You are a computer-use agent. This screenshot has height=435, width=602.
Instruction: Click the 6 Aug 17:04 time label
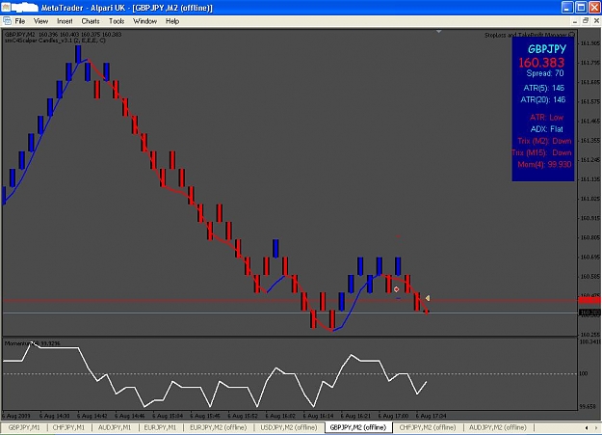pyautogui.click(x=432, y=416)
